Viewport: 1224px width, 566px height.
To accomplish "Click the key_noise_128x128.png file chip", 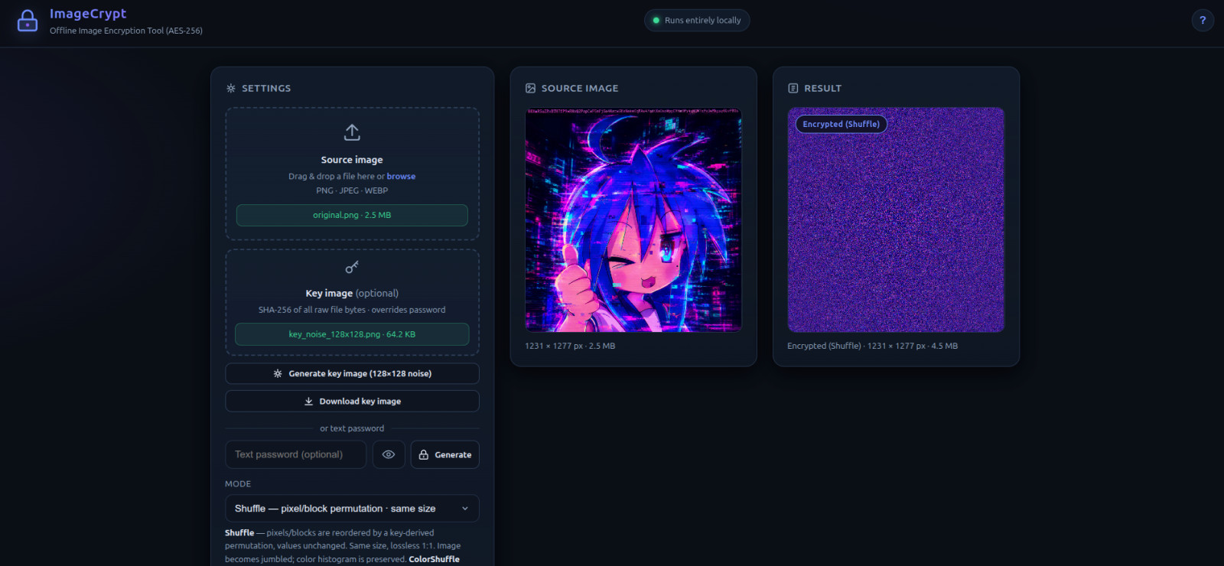I will (x=352, y=334).
